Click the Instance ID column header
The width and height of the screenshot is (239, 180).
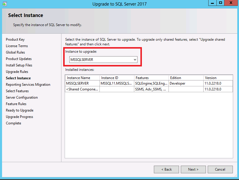(117, 78)
